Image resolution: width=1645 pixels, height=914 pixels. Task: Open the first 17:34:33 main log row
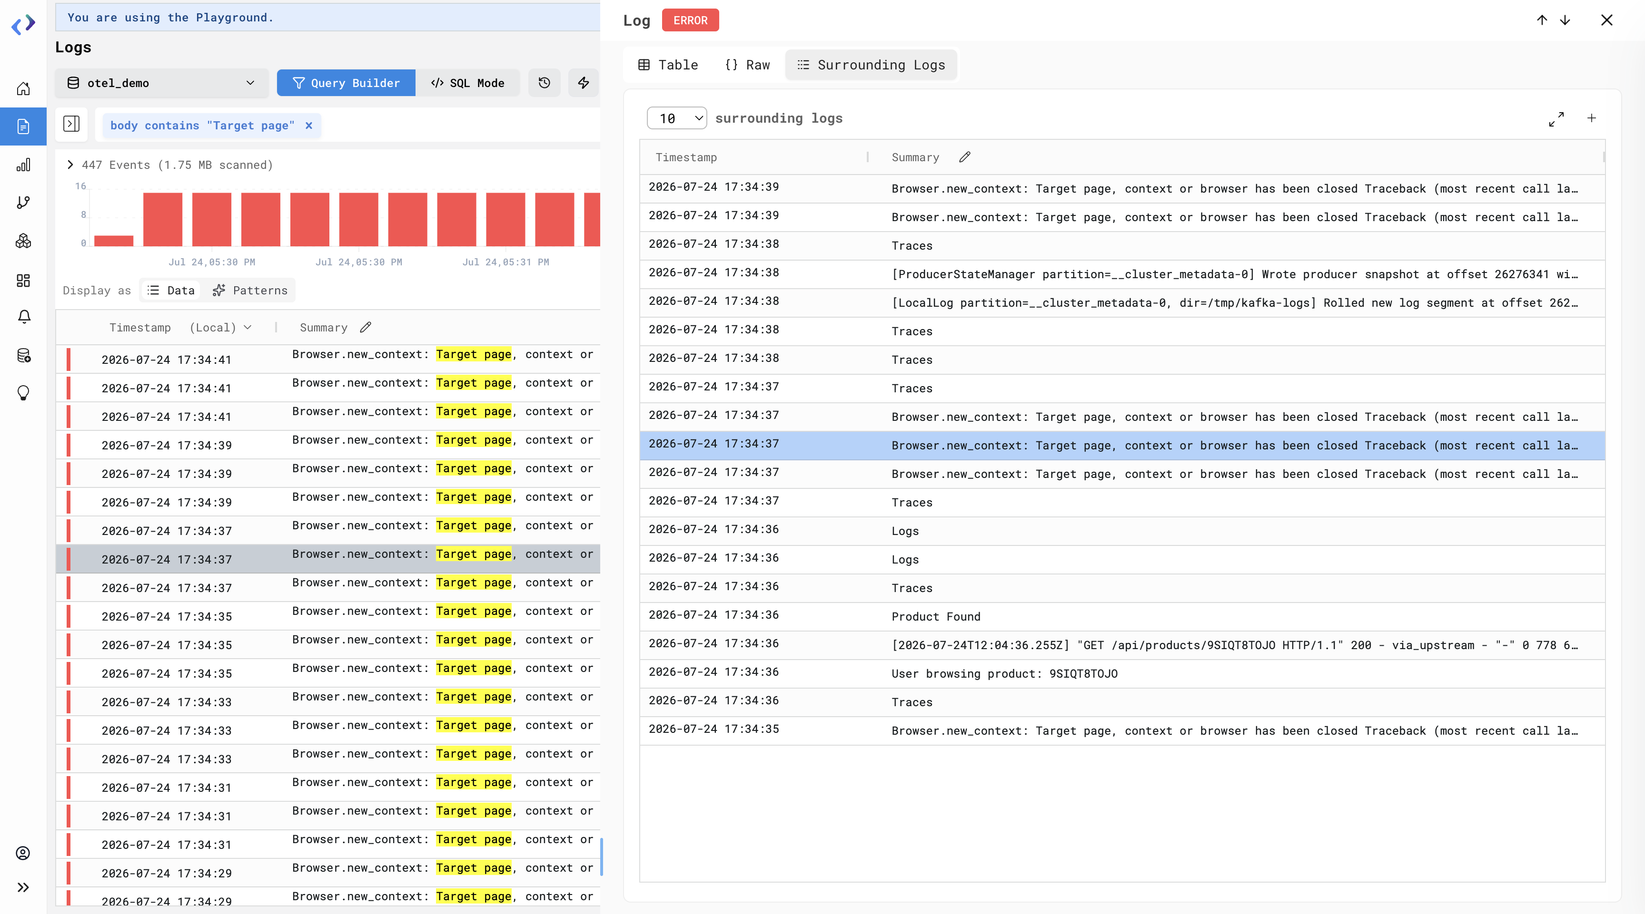tap(328, 701)
